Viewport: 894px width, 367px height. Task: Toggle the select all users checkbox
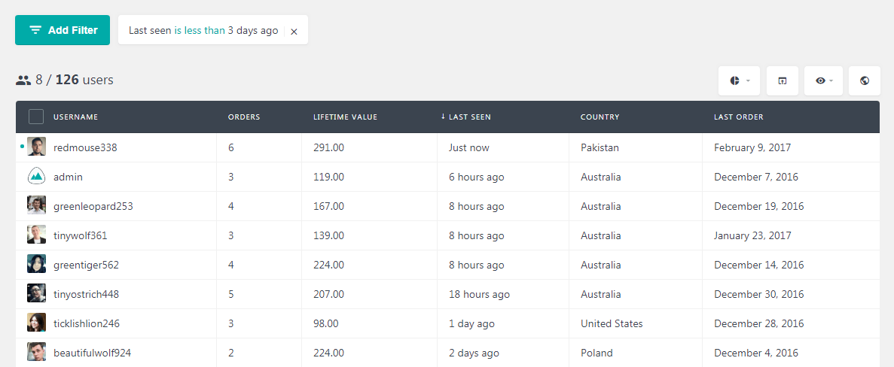(x=36, y=117)
